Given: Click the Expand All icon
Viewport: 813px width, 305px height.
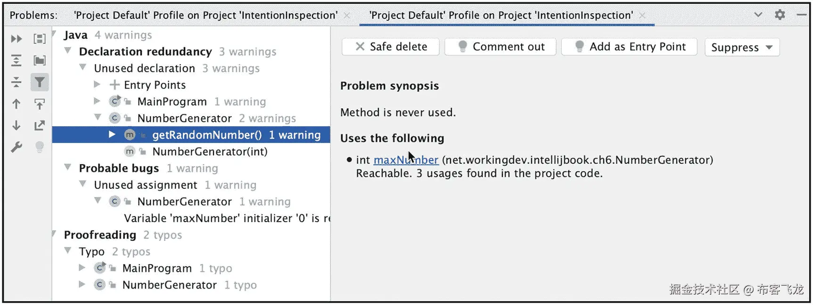Looking at the screenshot, I should pos(16,60).
